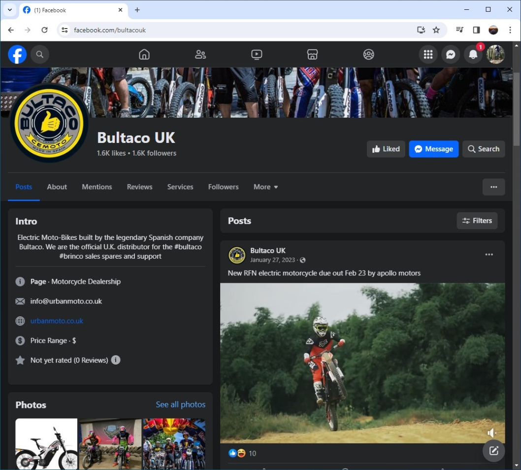Toggle the Liked state on Bultaco UK page
This screenshot has width=521, height=470.
386,149
